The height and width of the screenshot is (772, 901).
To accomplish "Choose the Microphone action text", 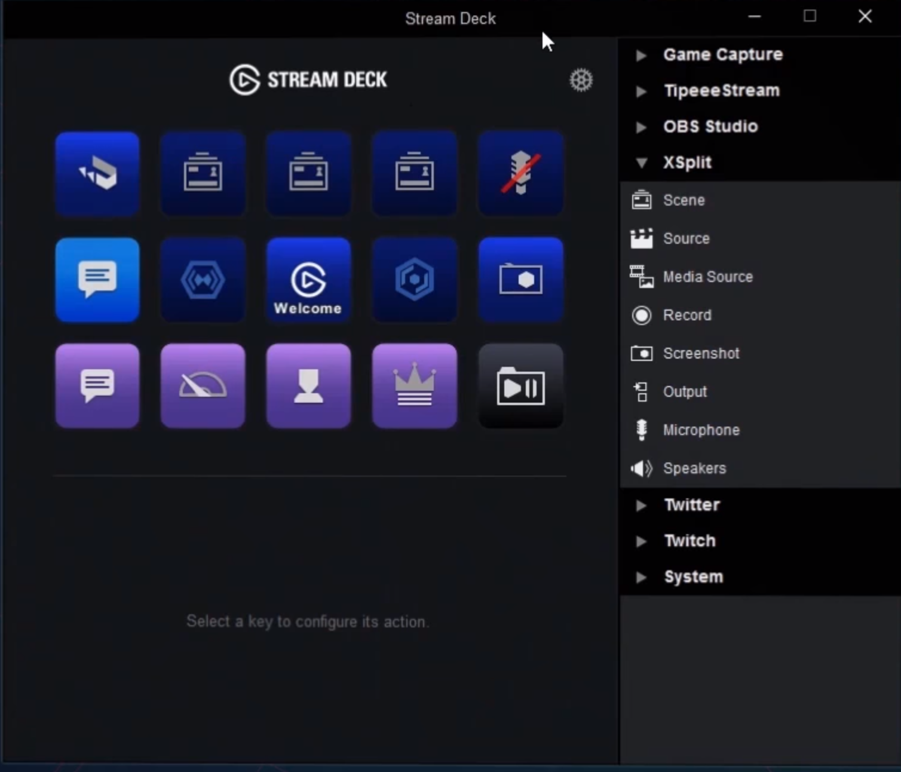I will [701, 430].
